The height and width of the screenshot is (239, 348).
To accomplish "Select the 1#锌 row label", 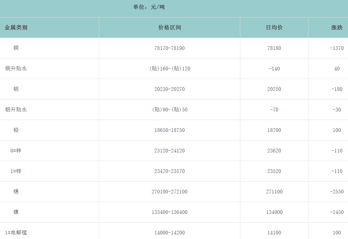I will point(16,171).
